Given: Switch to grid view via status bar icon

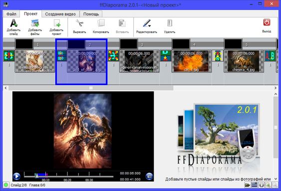Looking at the screenshot, I should pyautogui.click(x=255, y=185).
